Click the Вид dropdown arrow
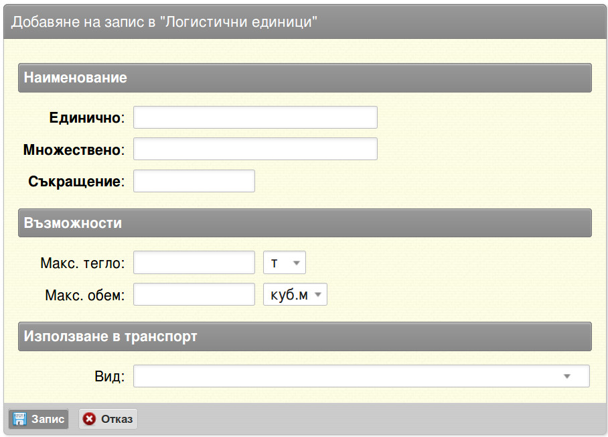Image resolution: width=608 pixels, height=437 pixels. pos(567,377)
